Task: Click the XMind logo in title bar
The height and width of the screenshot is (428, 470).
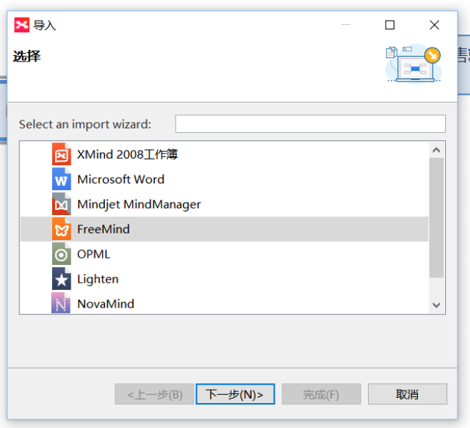Action: 22,25
